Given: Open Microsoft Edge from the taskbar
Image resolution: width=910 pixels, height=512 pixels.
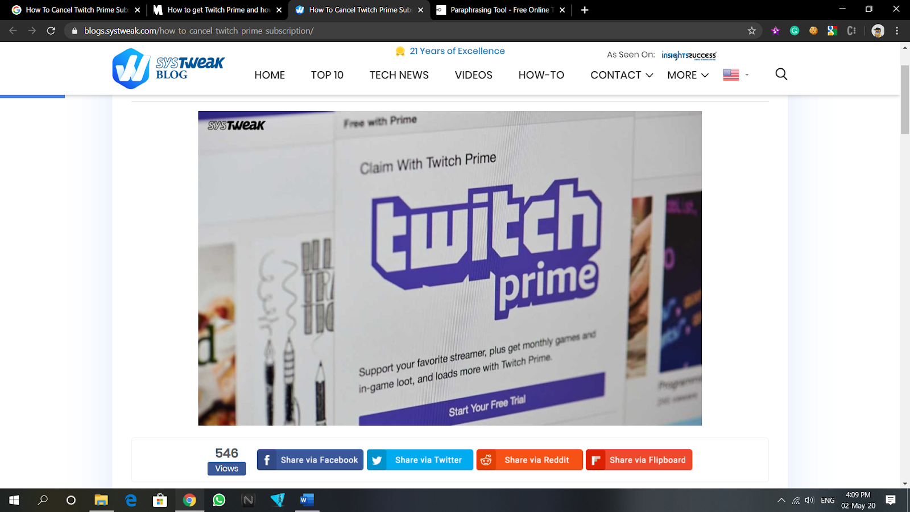Looking at the screenshot, I should coord(131,500).
